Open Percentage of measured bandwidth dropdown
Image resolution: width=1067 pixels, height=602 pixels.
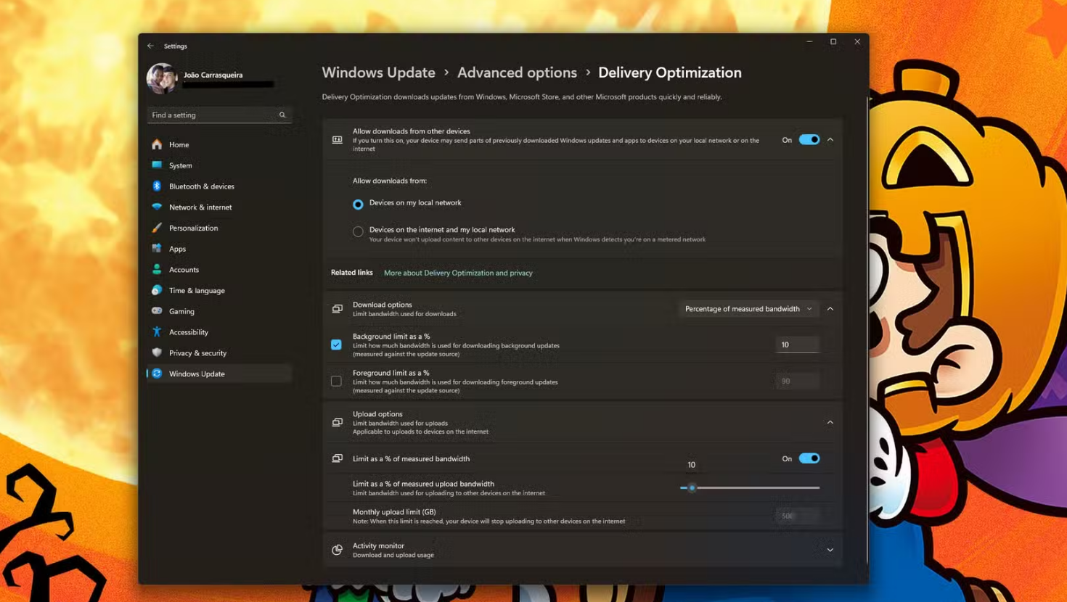tap(748, 309)
